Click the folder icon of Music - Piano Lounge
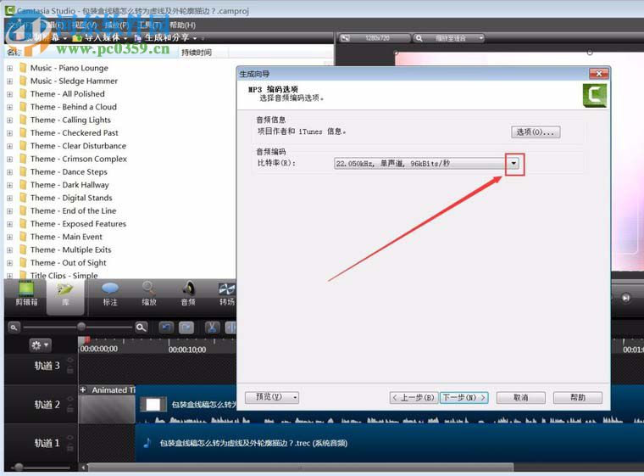Screen dimensions: 644x476 coord(24,68)
